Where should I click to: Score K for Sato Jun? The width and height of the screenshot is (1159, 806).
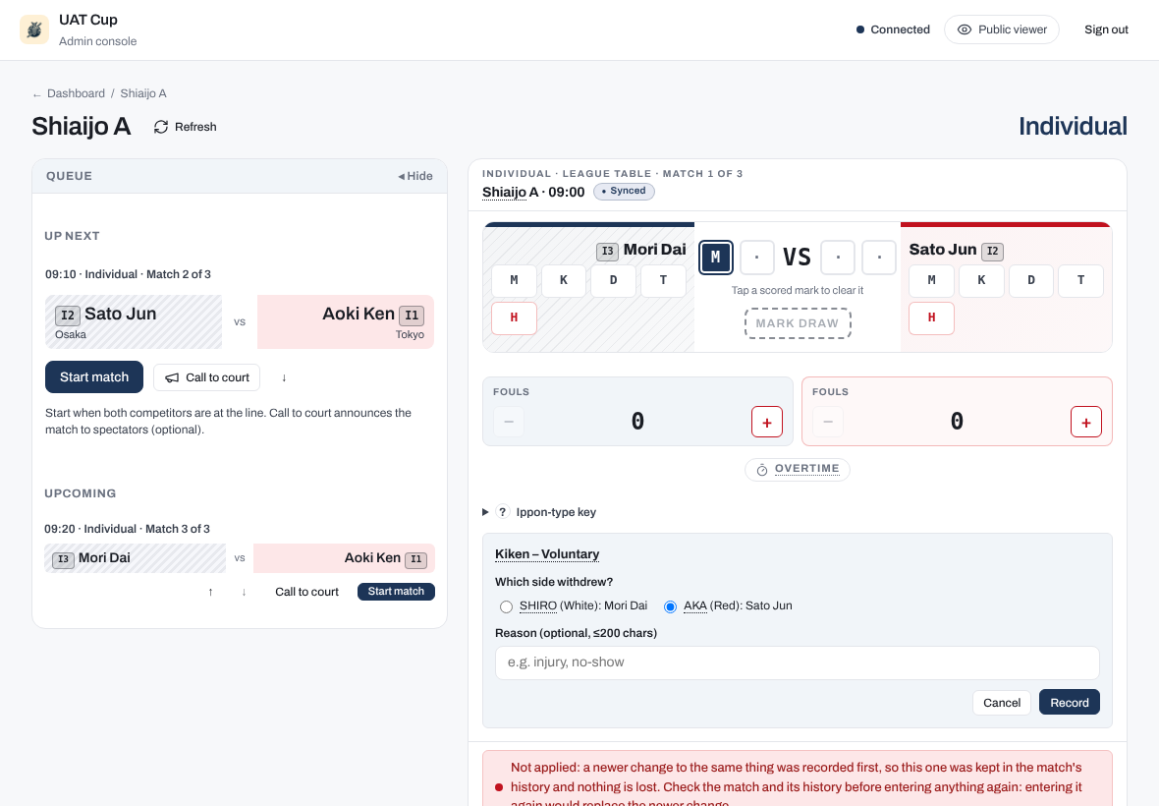981,280
